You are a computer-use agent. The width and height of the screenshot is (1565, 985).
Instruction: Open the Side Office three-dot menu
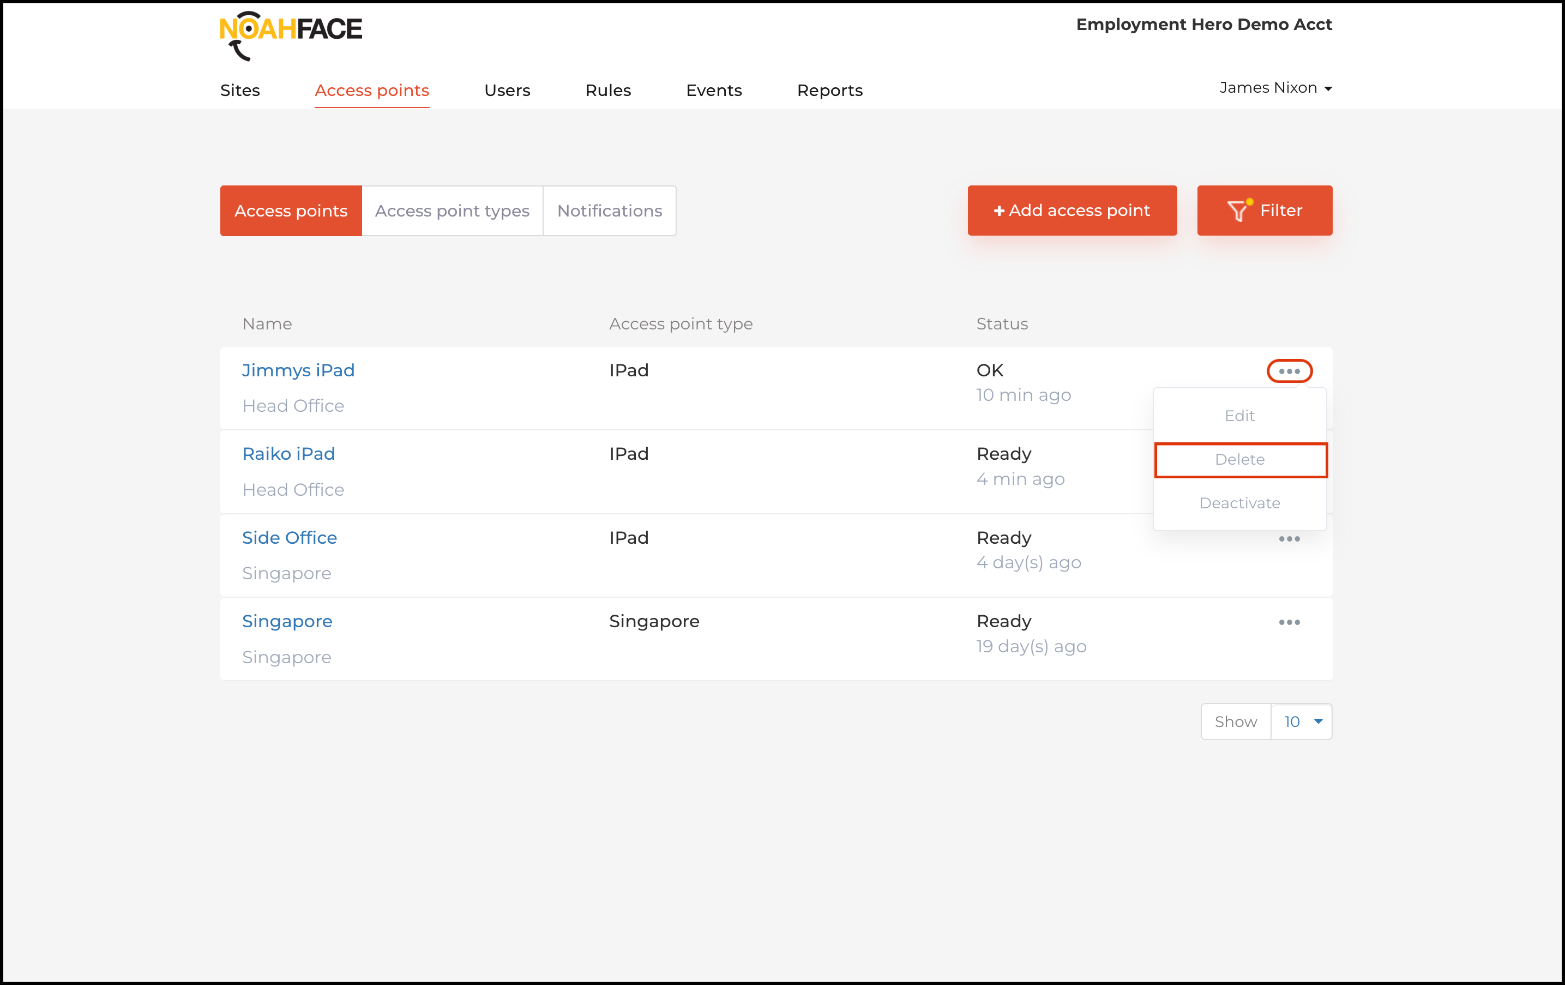[x=1289, y=539]
